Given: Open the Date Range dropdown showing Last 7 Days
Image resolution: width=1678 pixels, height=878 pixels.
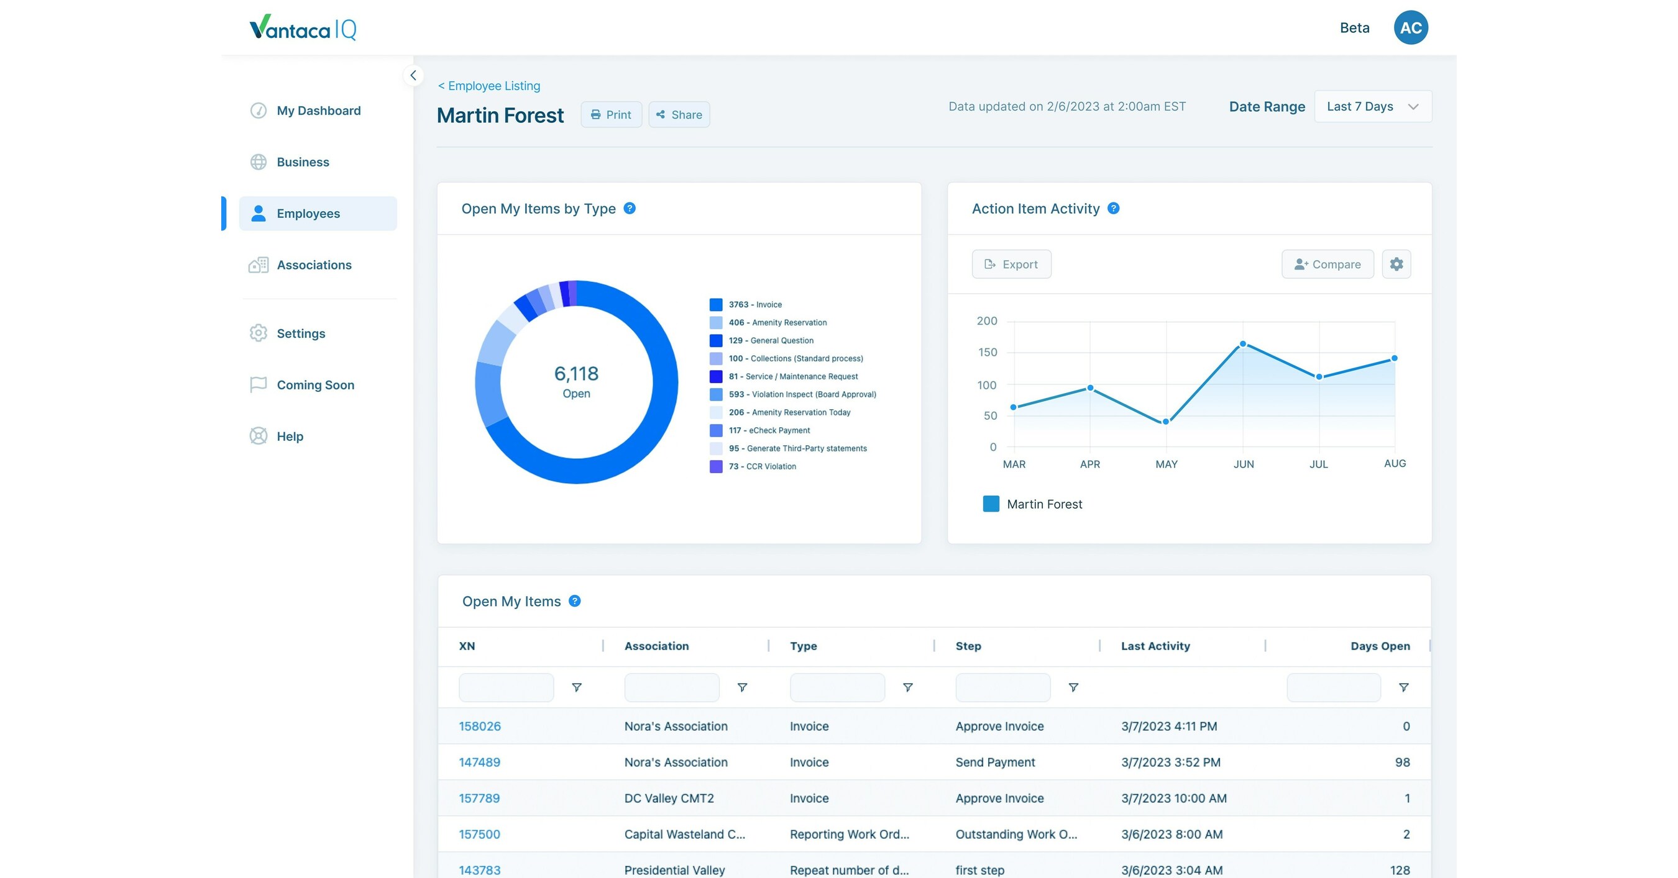Looking at the screenshot, I should coord(1372,106).
